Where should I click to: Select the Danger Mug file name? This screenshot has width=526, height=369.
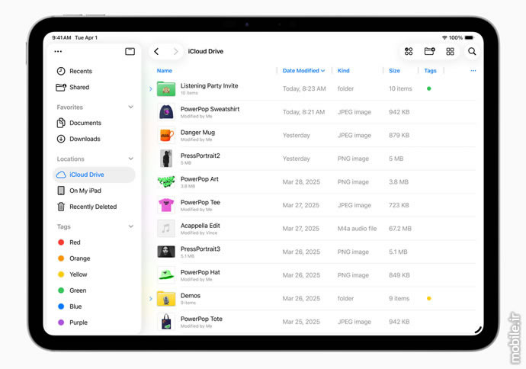(x=197, y=133)
